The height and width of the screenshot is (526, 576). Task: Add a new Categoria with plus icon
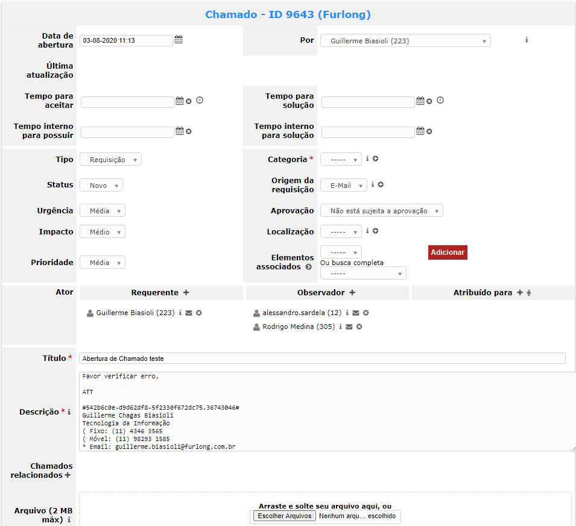coord(376,159)
